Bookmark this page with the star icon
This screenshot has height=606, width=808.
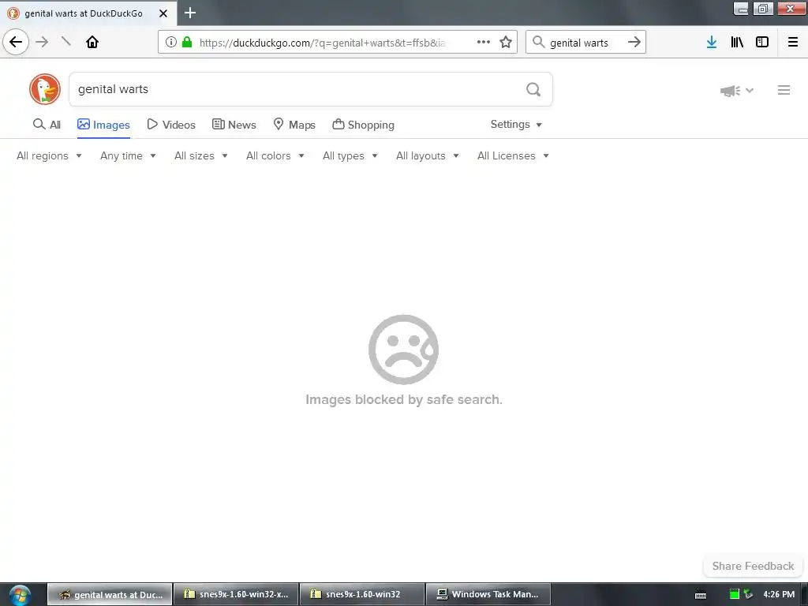click(x=506, y=42)
